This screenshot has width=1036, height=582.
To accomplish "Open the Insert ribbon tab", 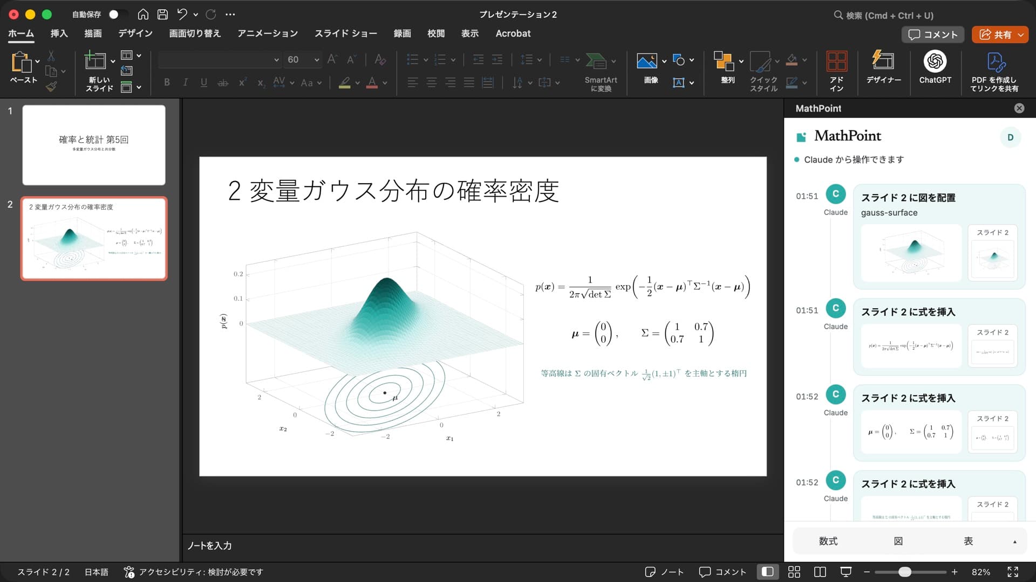I will tap(59, 33).
